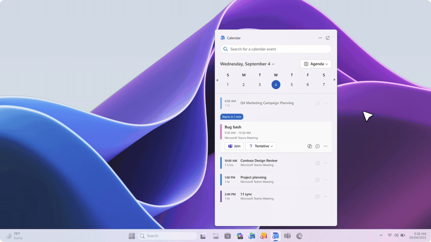Click the calendar event search field

276,49
